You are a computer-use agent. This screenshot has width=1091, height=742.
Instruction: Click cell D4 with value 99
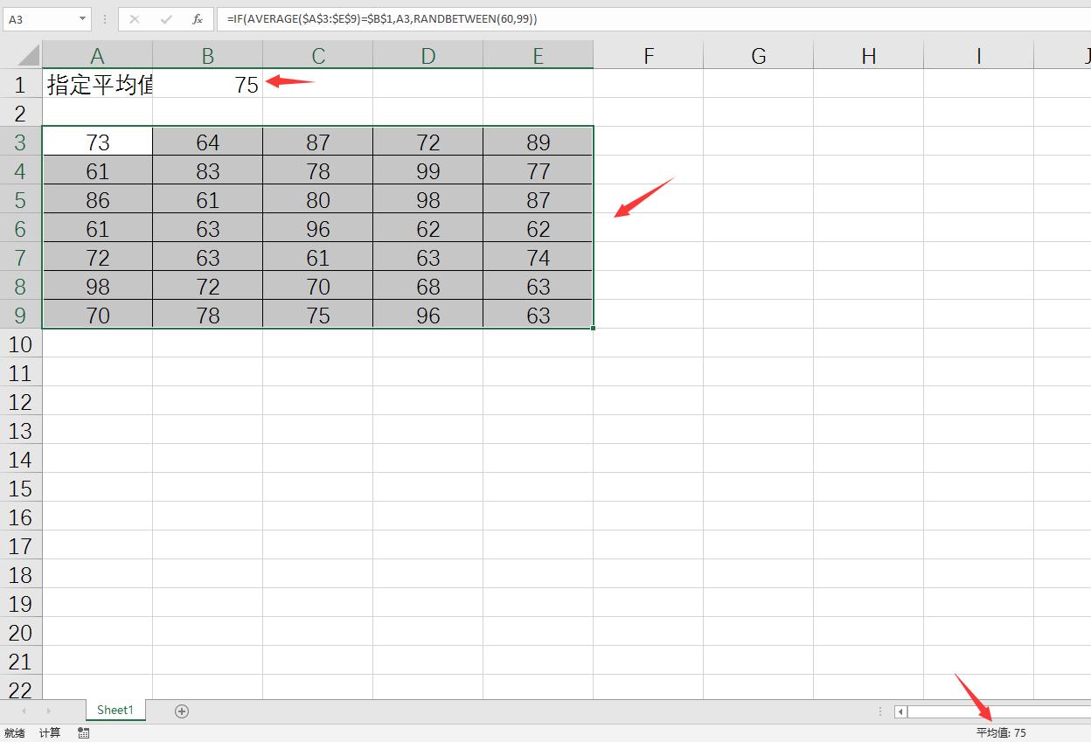click(427, 170)
